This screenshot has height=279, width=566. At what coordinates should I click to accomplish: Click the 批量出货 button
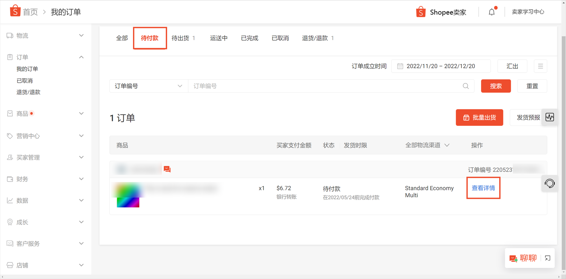point(479,117)
